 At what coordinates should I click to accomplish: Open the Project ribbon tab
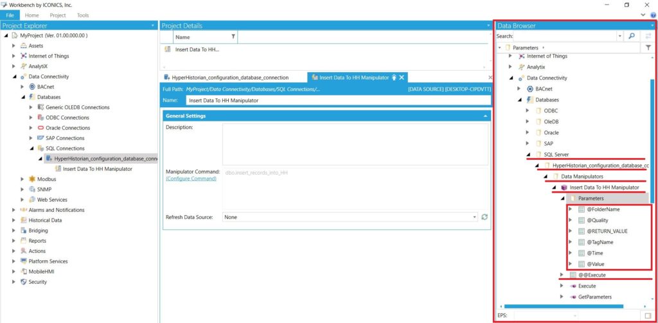click(x=58, y=15)
